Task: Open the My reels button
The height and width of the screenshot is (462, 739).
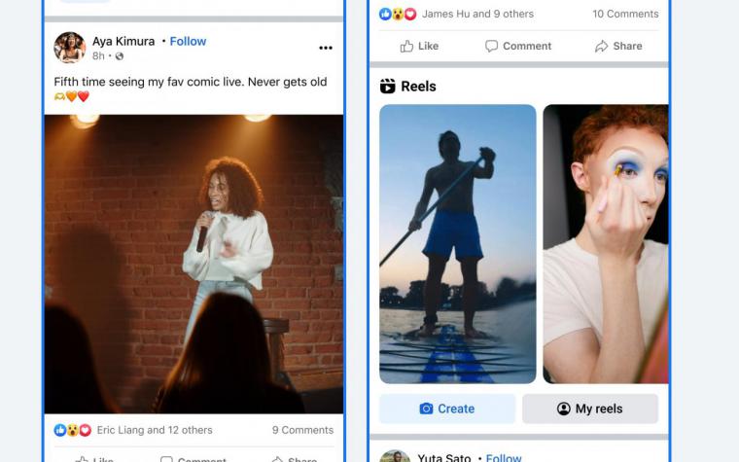Action: [590, 409]
